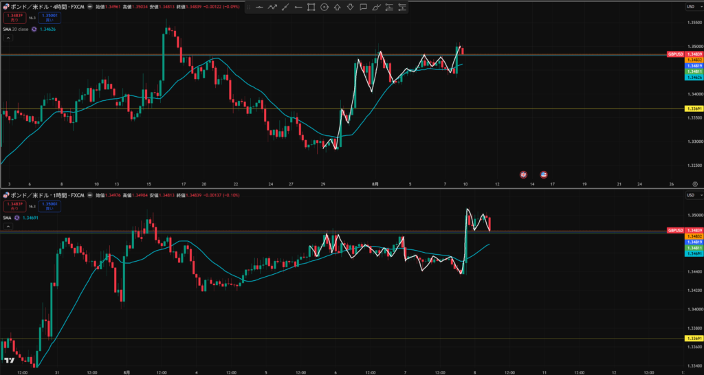Select the down arrow marker tool

click(350, 7)
